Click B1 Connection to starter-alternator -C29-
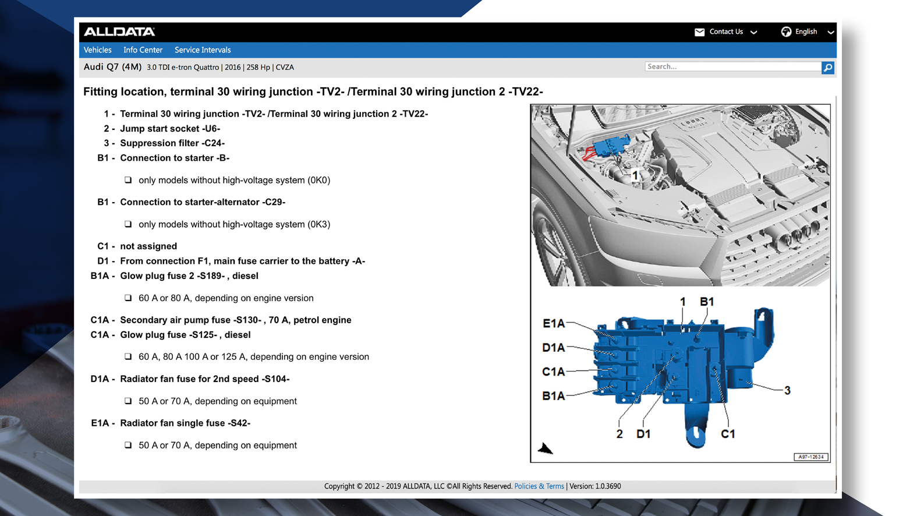The image size is (917, 516). (192, 202)
